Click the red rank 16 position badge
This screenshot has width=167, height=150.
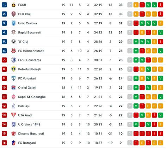click(x=4, y=143)
